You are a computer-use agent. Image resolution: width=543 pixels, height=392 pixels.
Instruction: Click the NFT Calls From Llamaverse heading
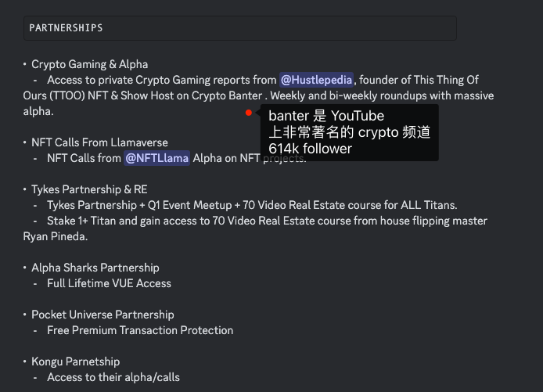tap(99, 142)
